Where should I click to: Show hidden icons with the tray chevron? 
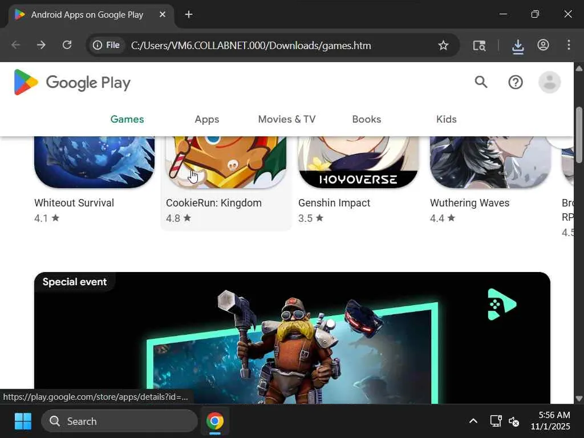473,421
